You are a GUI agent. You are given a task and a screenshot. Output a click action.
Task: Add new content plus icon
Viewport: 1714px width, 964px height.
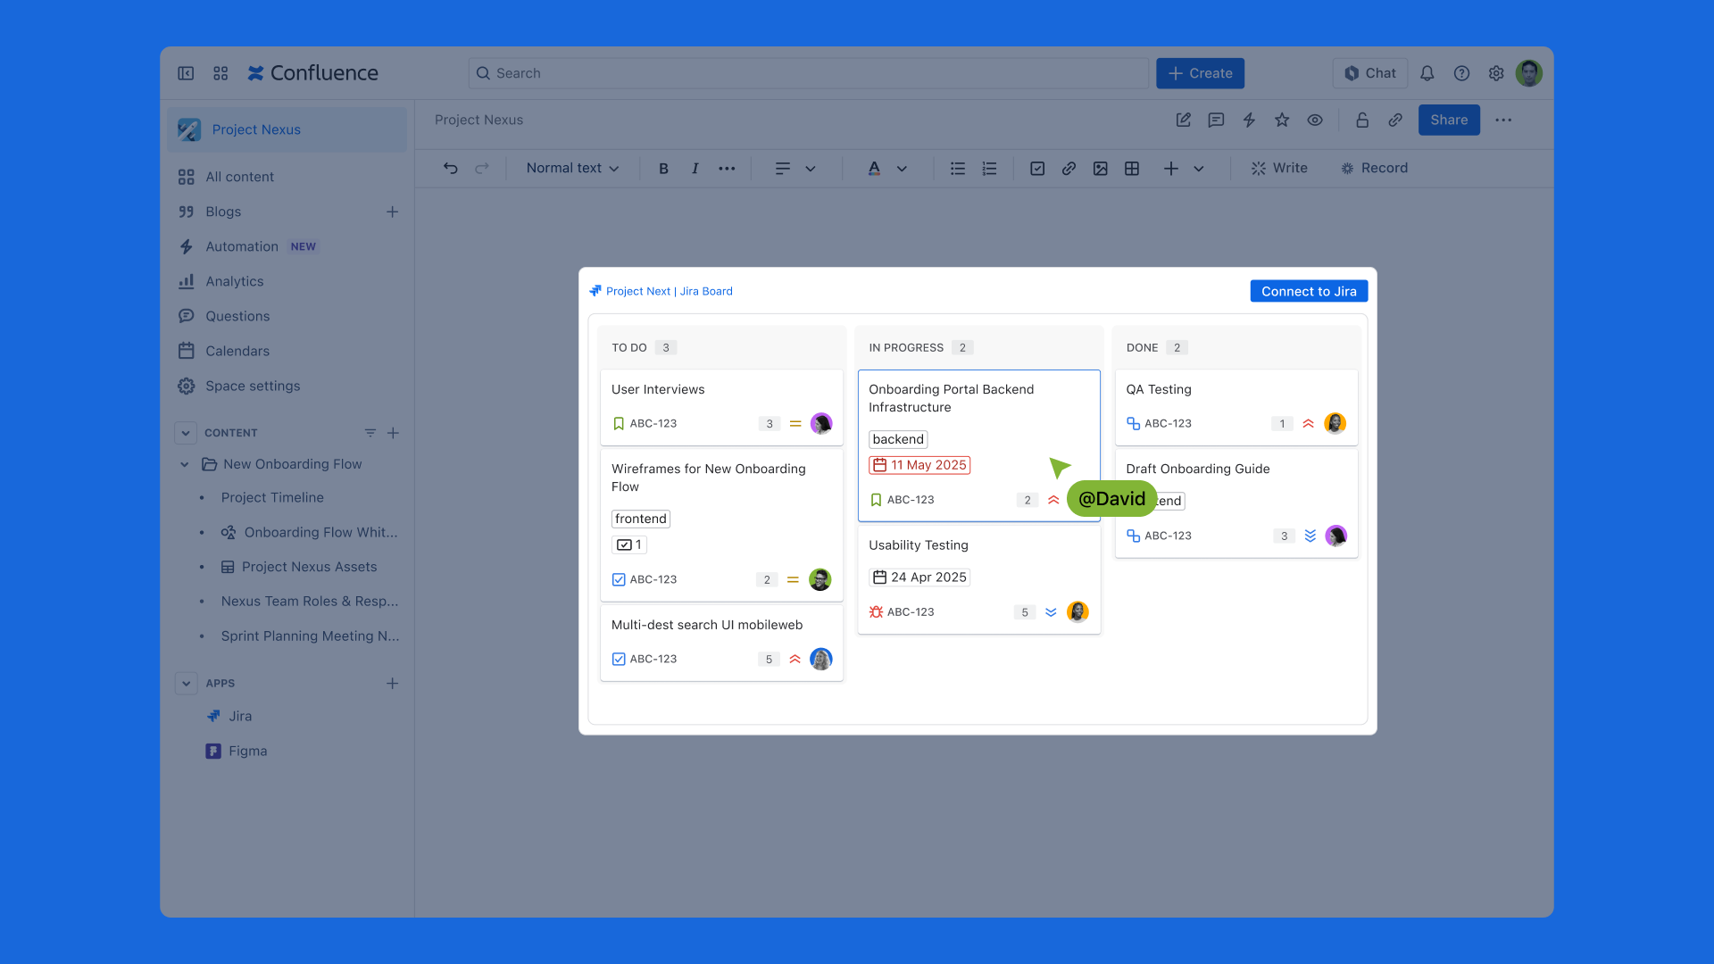tap(393, 433)
